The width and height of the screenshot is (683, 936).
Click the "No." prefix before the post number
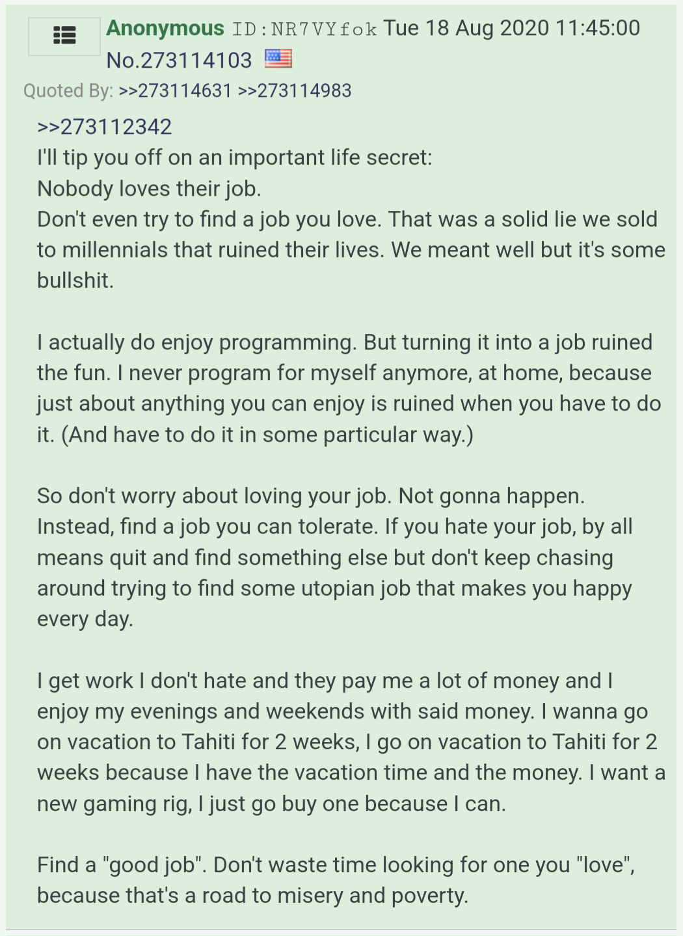(x=123, y=61)
